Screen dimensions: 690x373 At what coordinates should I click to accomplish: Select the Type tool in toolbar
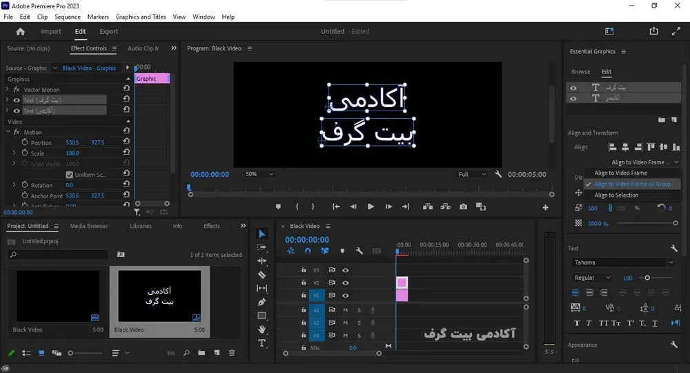[262, 343]
